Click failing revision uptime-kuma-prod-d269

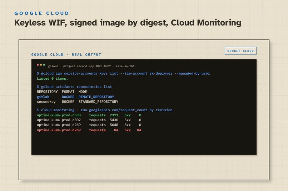coord(59,130)
